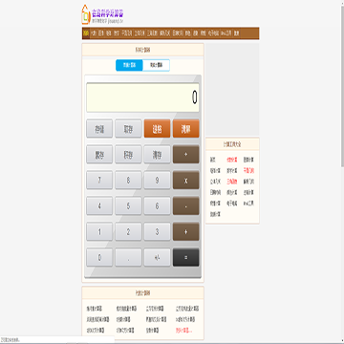This screenshot has width=344, height=344.
Task: Click the top brown operator key beside 清存
Action: 186,155
